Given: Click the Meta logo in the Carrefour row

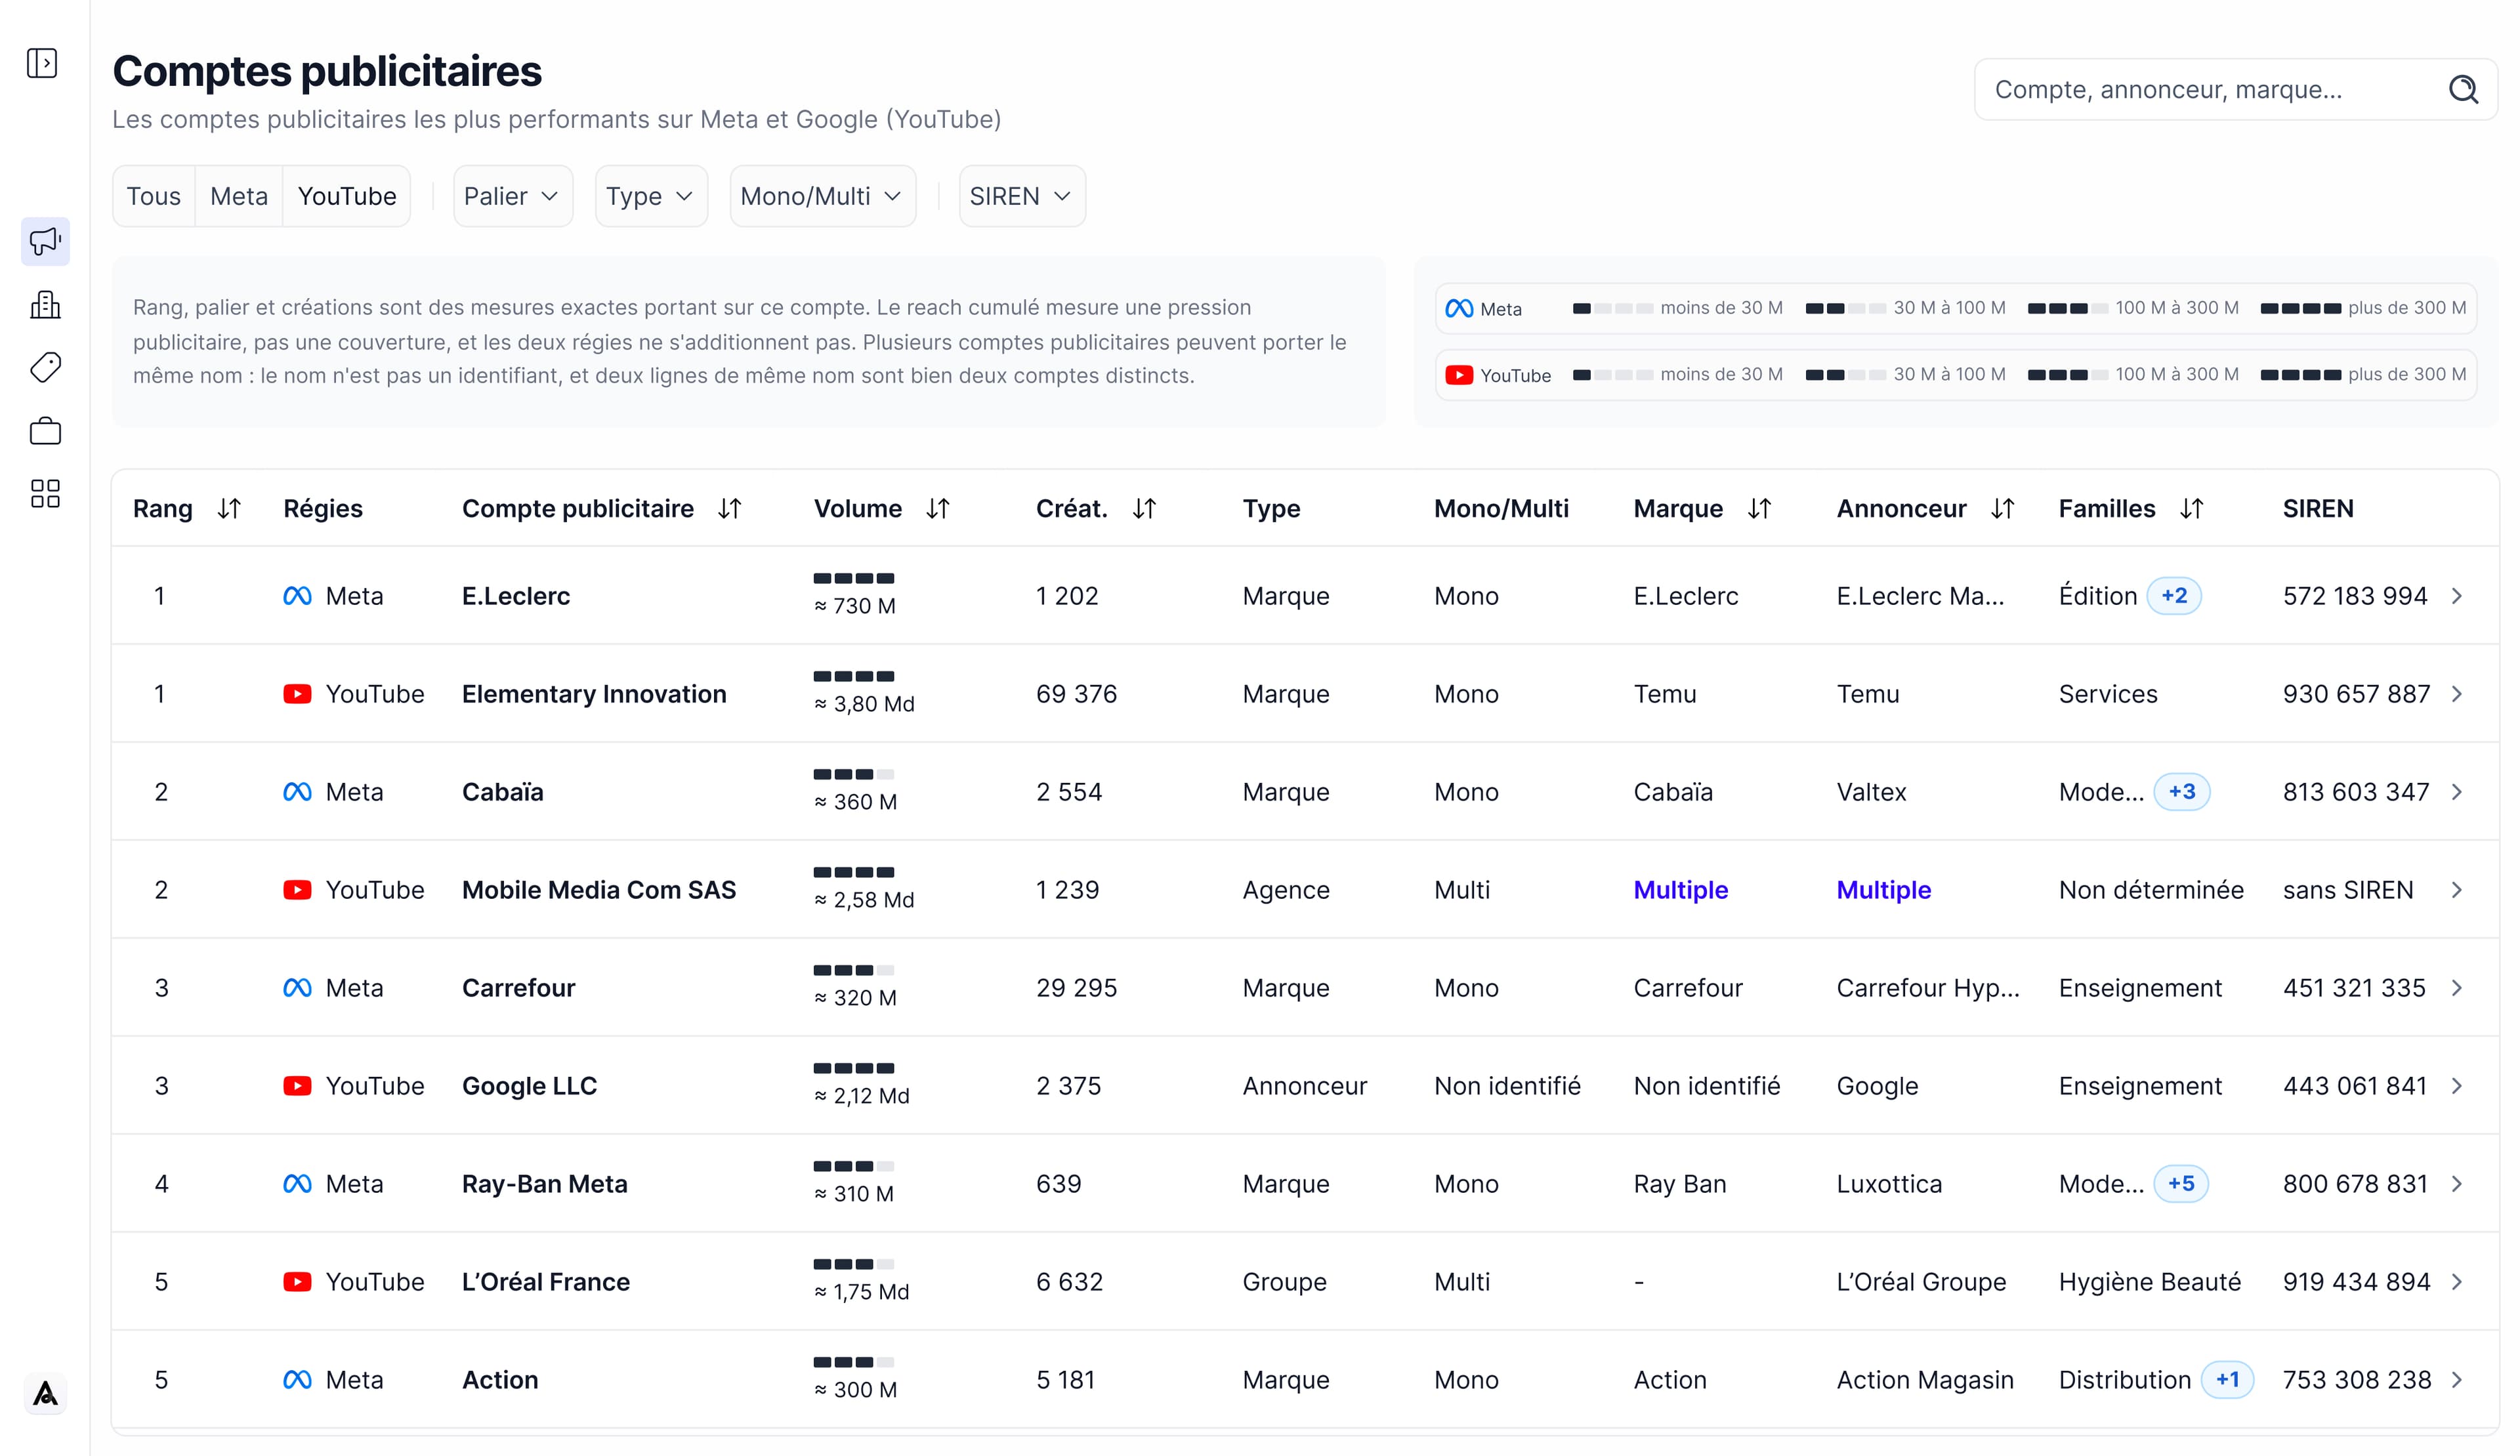Looking at the screenshot, I should pos(297,988).
